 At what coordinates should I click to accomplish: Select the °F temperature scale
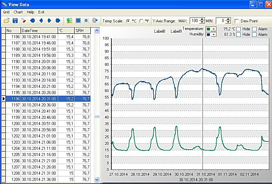pos(142,21)
